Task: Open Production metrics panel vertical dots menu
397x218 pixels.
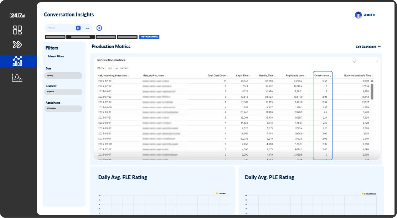Action: click(377, 60)
